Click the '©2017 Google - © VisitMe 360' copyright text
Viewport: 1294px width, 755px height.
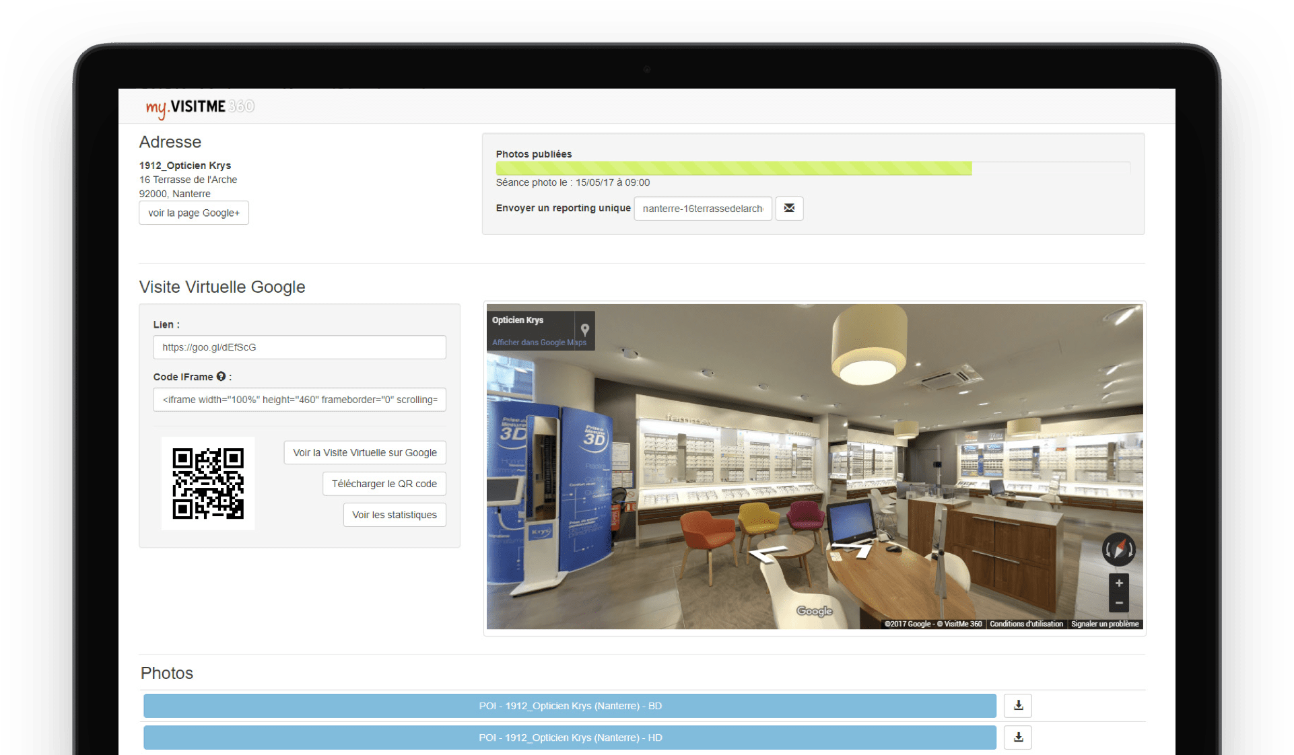933,624
